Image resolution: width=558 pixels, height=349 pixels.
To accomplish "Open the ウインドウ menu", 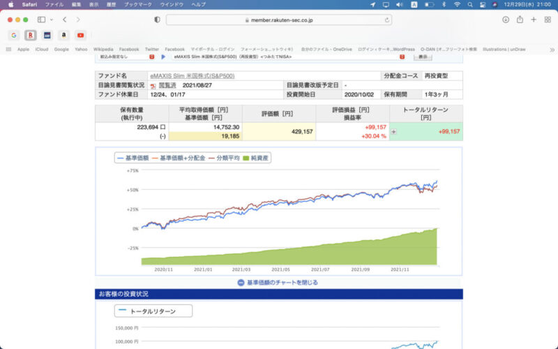I will (172, 5).
